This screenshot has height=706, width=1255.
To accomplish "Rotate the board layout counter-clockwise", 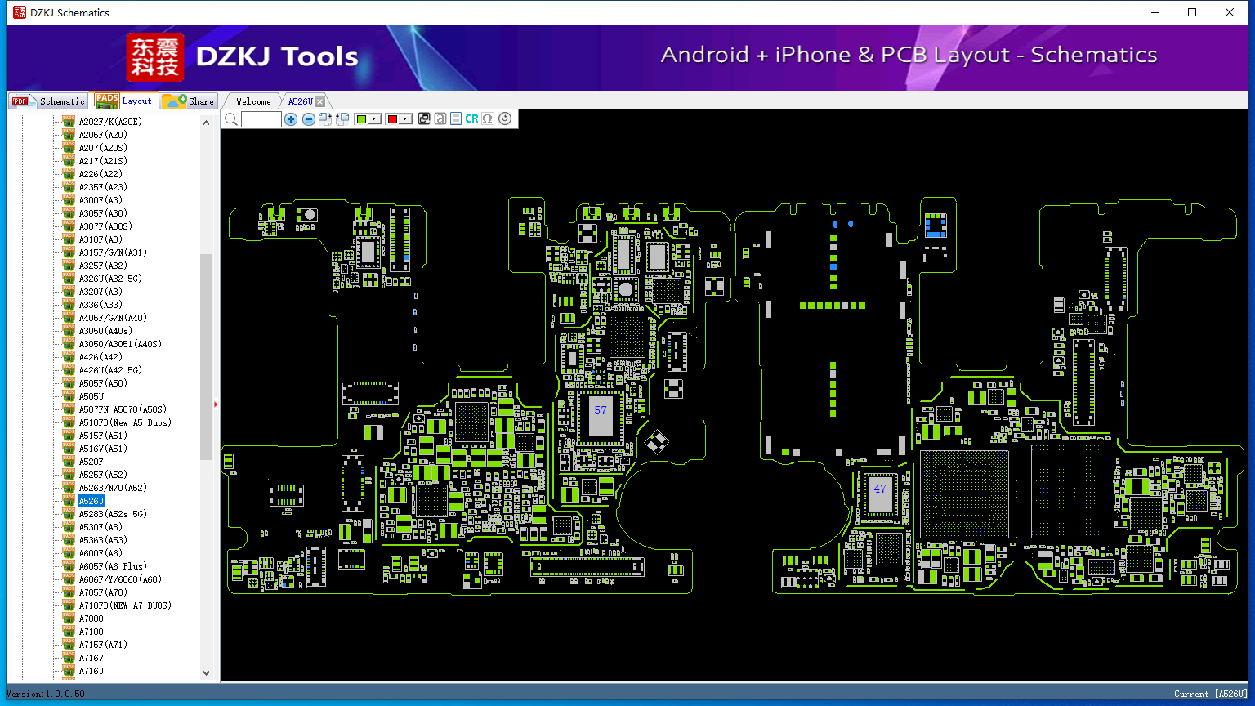I will pos(342,119).
